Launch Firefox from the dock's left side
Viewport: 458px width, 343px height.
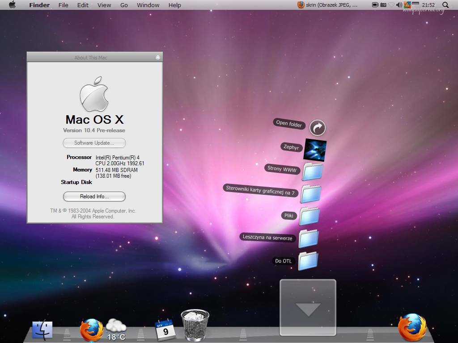[x=91, y=330]
